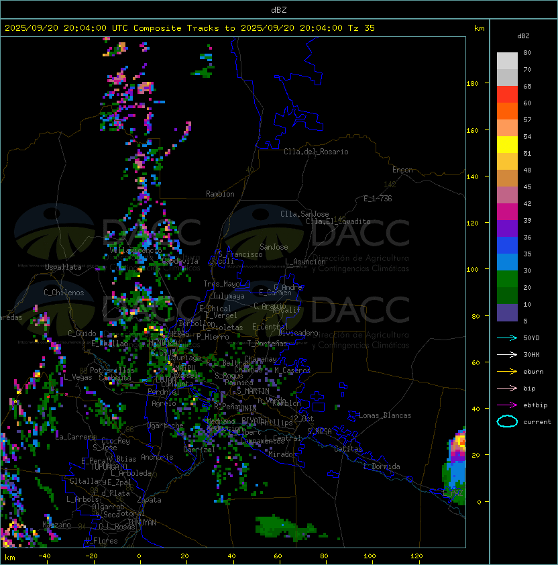Pick the gold 48-51 dBZ swatch
The width and height of the screenshot is (558, 565).
(x=507, y=162)
